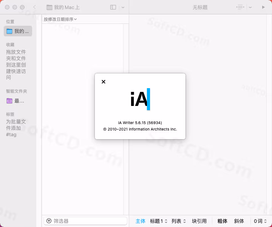
Task: Click the filter icon in 筛选器 field
Action: (x=49, y=221)
